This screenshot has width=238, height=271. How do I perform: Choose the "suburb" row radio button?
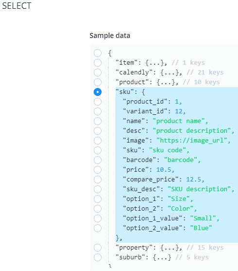(98, 257)
